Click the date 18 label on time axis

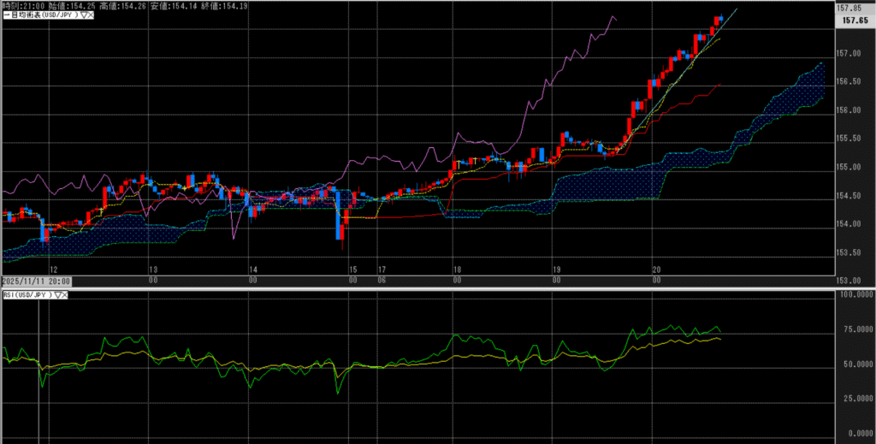458,269
